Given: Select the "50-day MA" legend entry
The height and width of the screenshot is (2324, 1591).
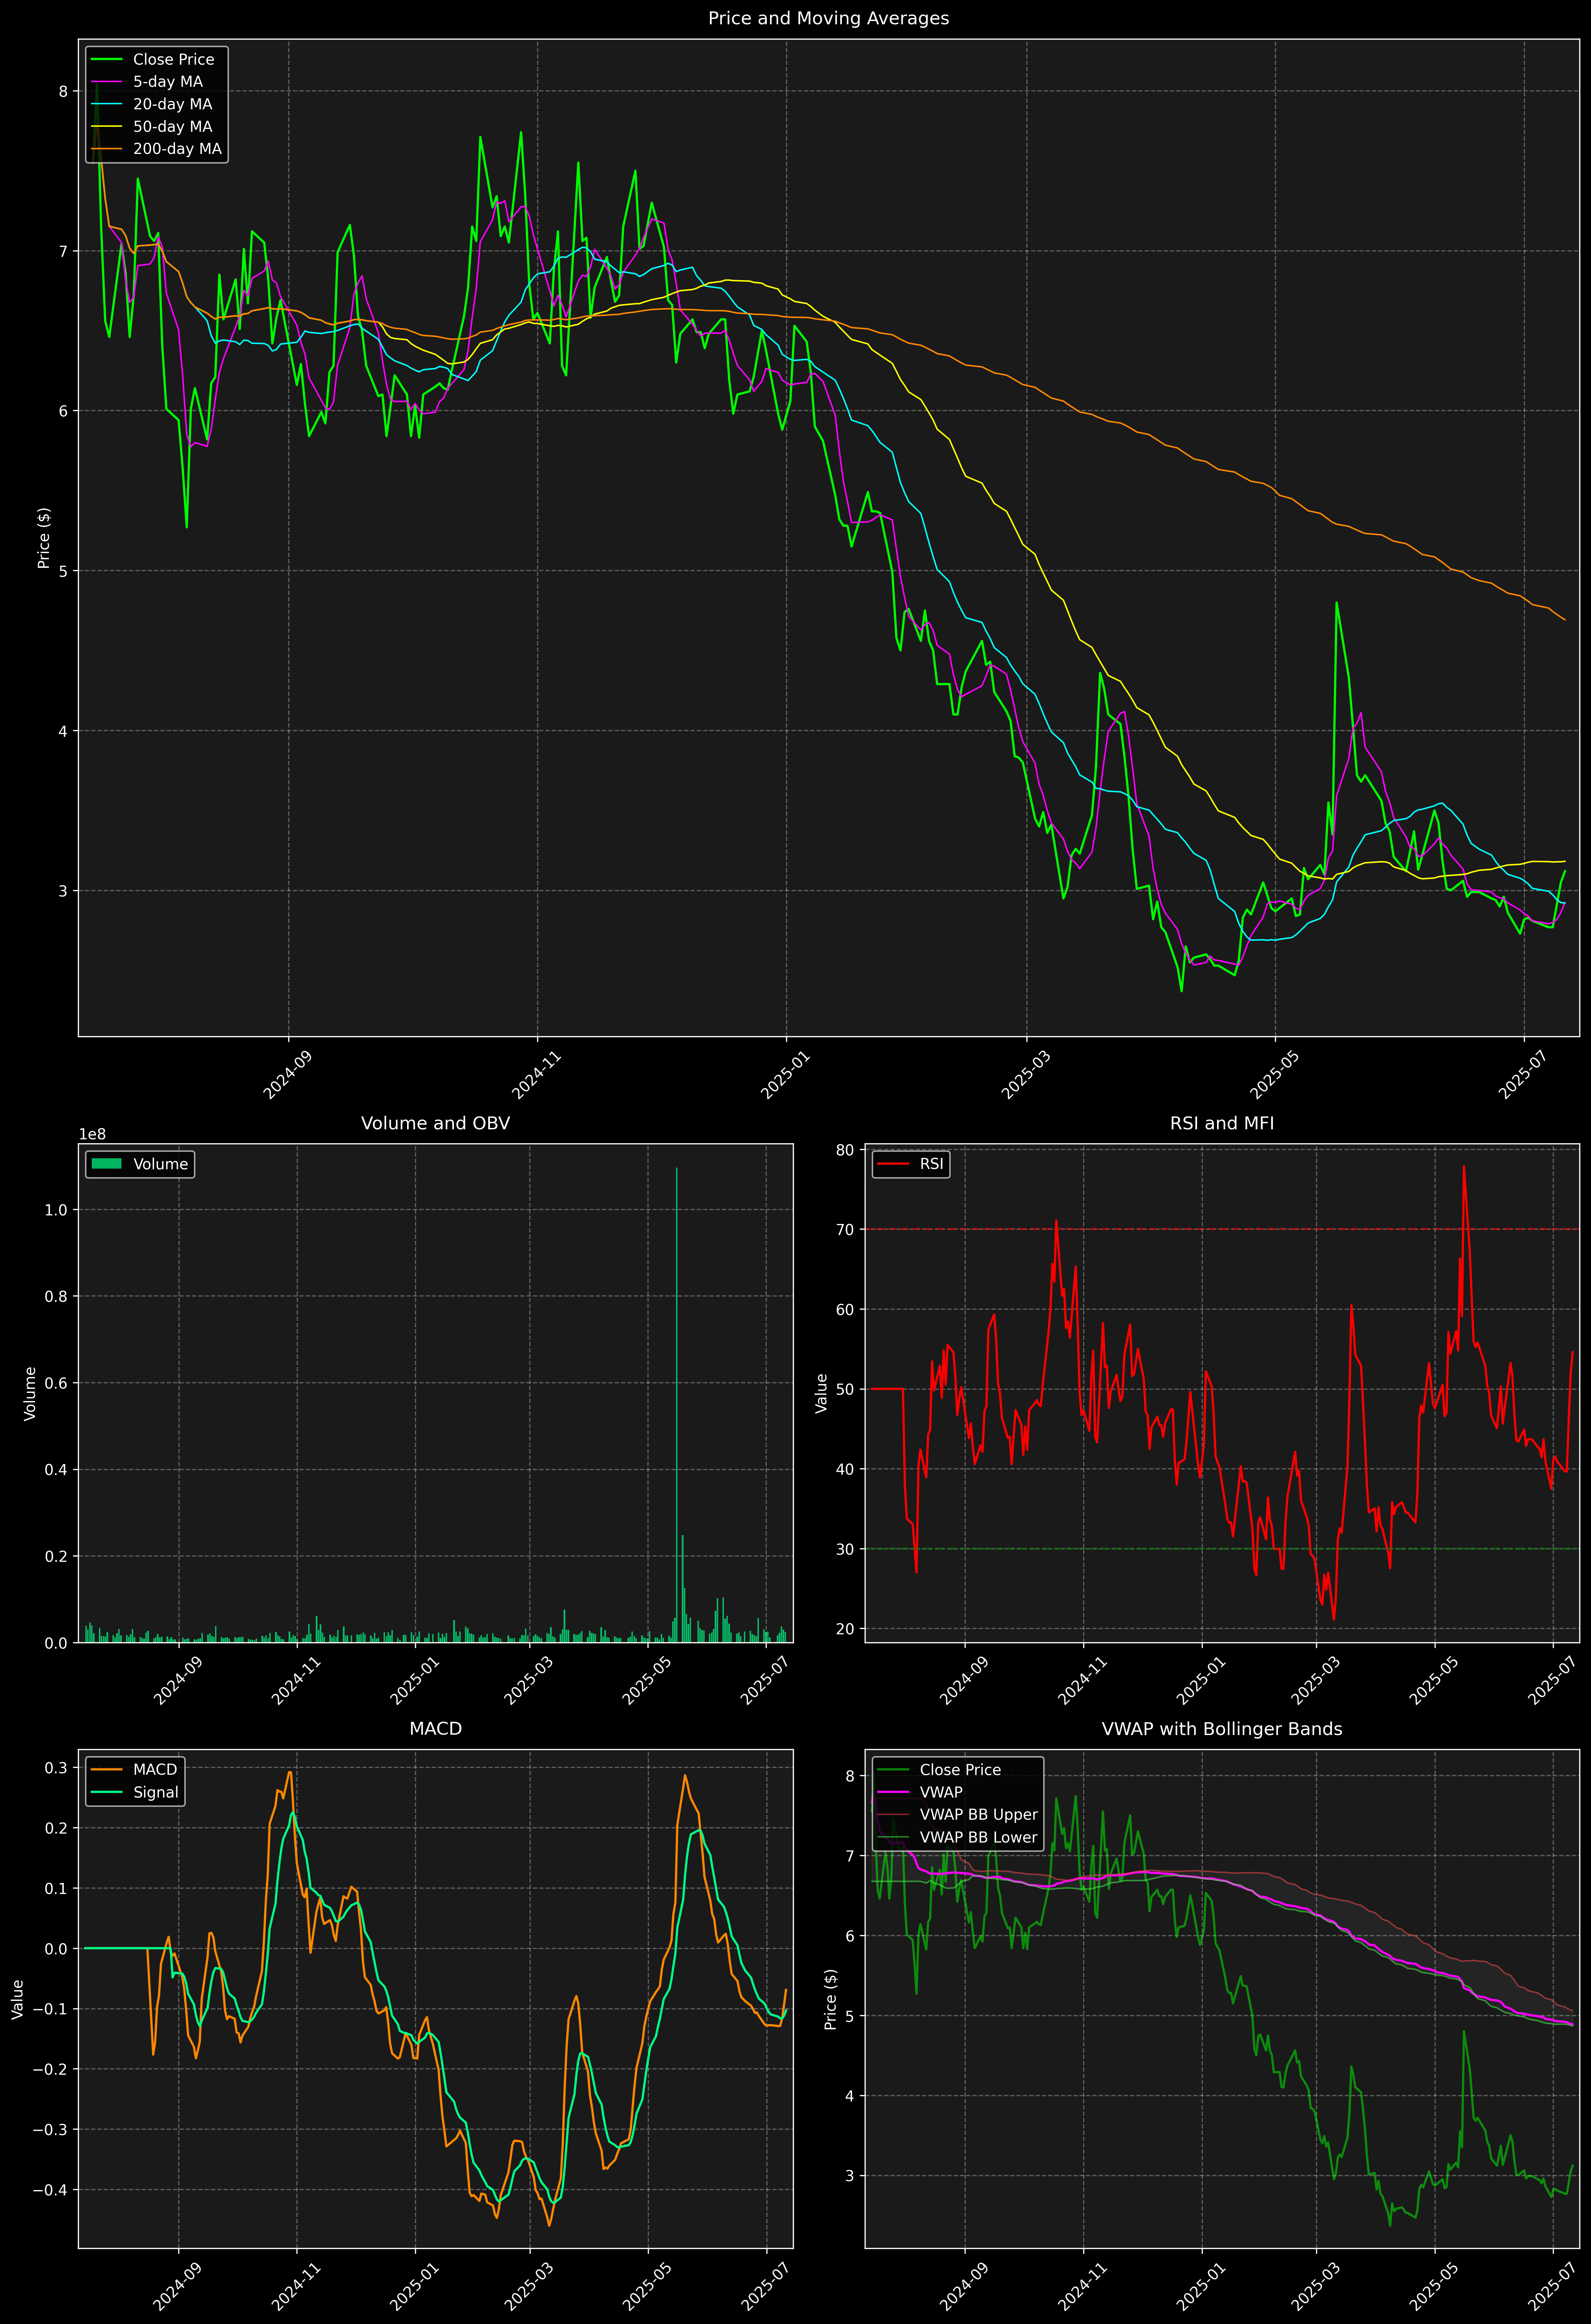Looking at the screenshot, I should click(x=152, y=127).
